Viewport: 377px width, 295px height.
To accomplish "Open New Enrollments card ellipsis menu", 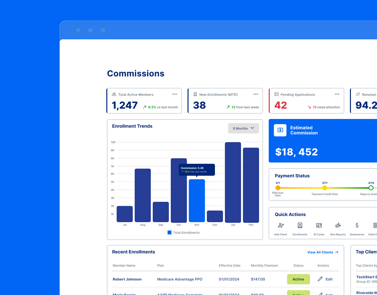I will 256,94.
